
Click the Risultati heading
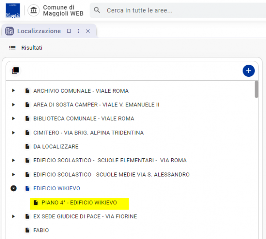coord(32,47)
